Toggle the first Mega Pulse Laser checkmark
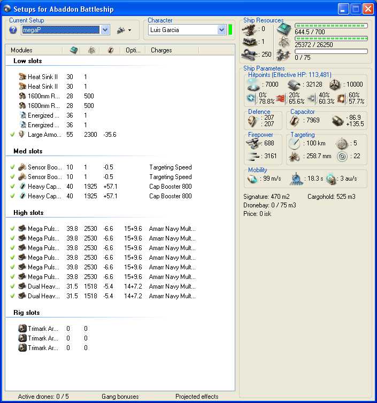377x403 pixels. pyautogui.click(x=12, y=228)
